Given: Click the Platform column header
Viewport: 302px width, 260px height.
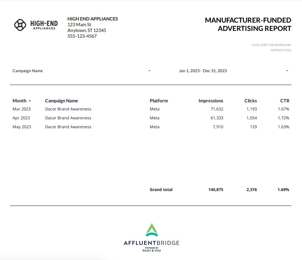Looking at the screenshot, I should (159, 101).
